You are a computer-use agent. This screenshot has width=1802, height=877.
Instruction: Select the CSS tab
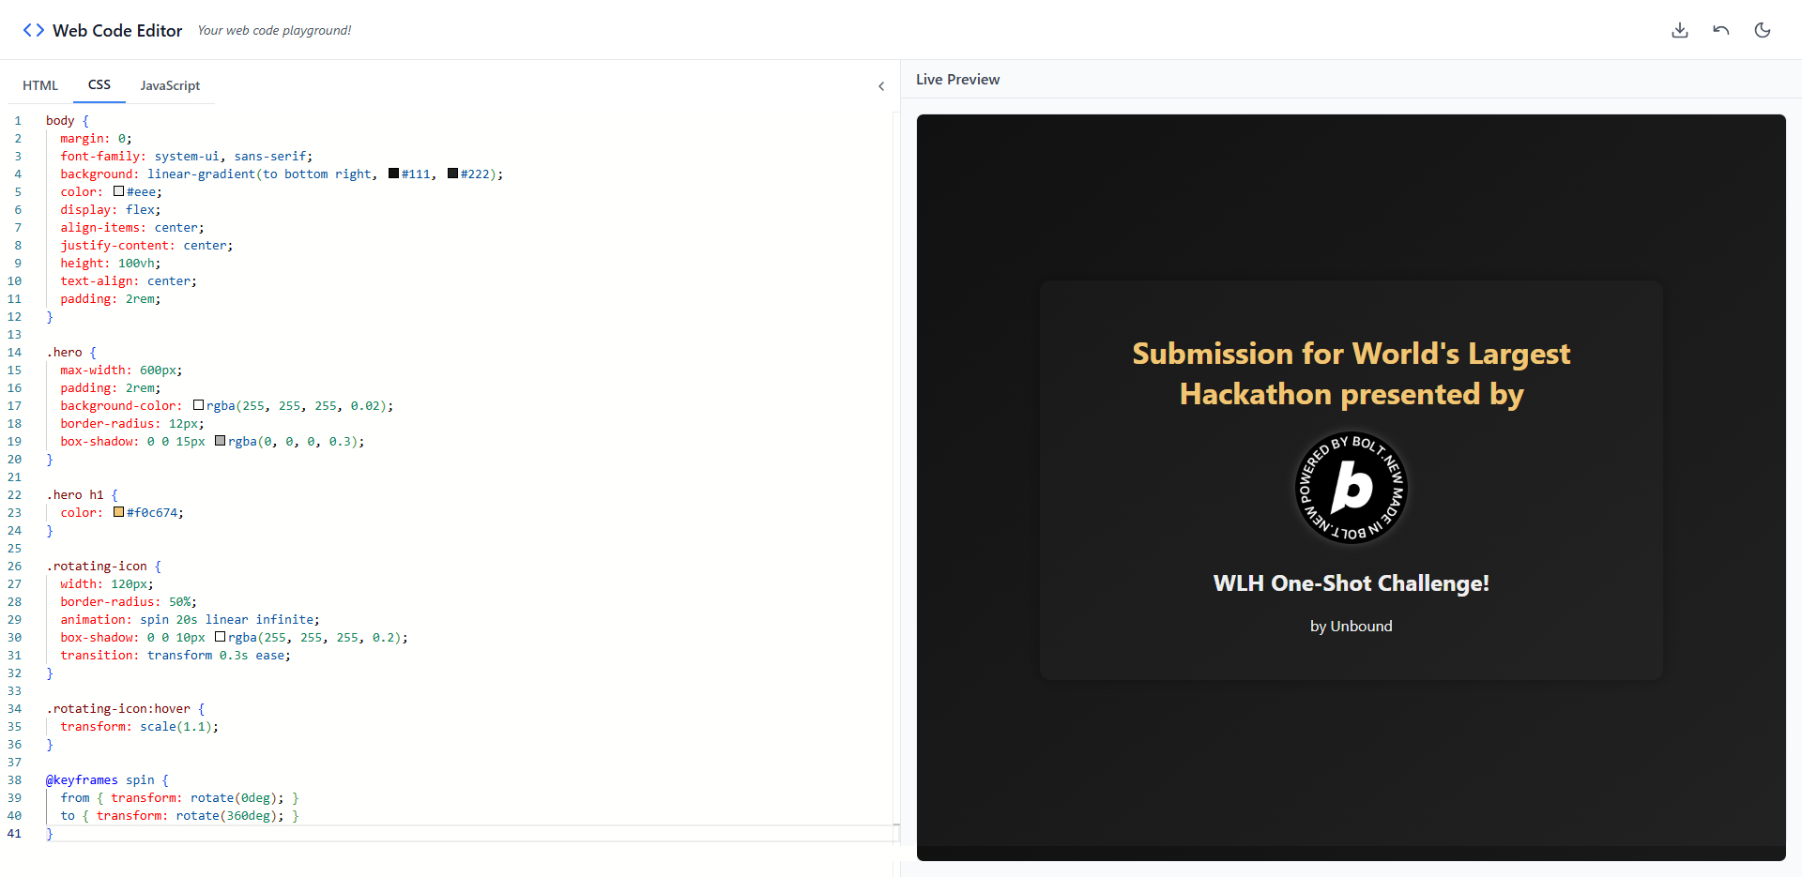coord(99,84)
